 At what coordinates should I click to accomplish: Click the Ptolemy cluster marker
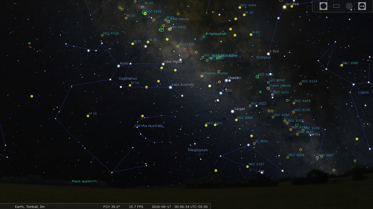[x=202, y=76]
